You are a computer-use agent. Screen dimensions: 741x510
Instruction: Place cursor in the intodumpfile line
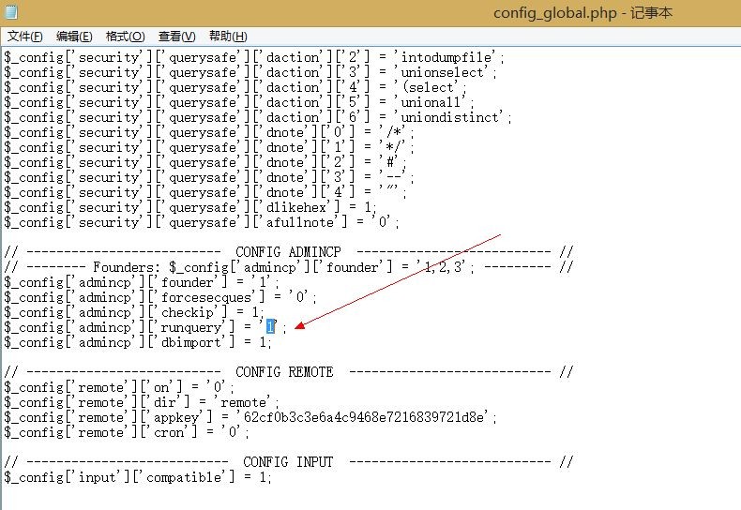click(x=254, y=57)
